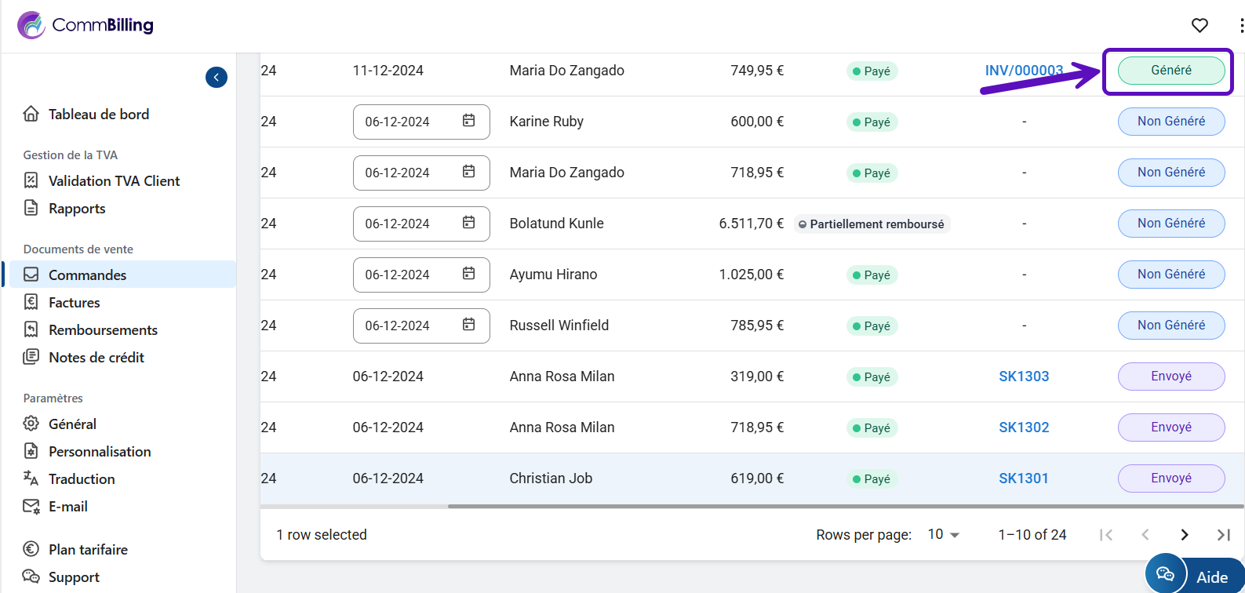
Task: Click the CommBilling logo
Action: coord(86,25)
